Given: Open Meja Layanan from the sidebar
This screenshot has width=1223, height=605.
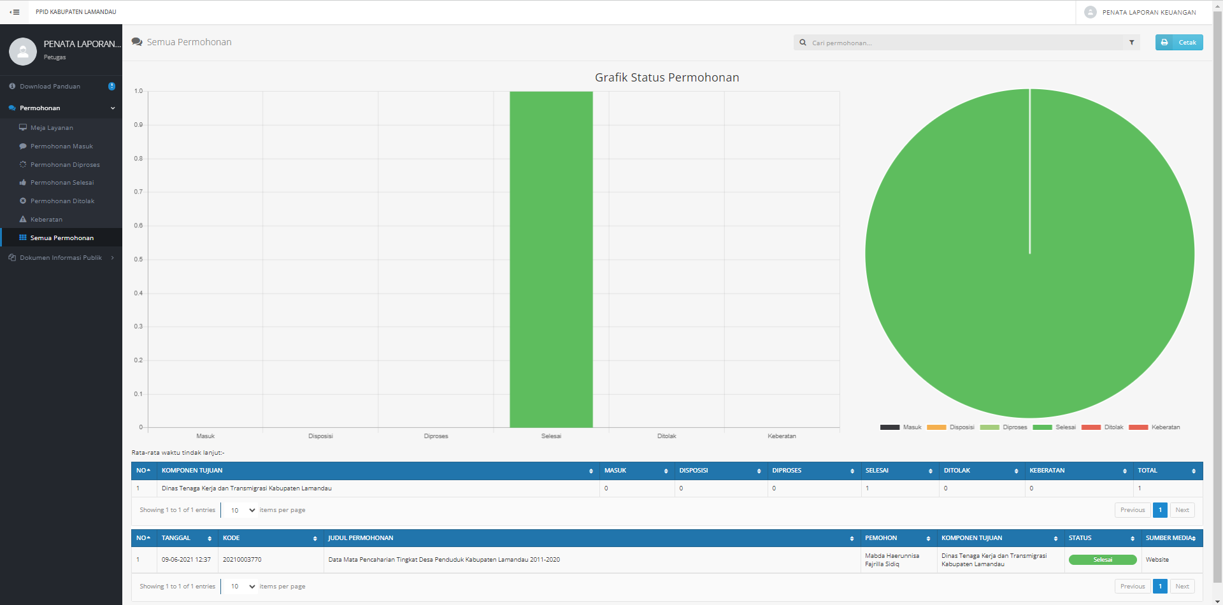Looking at the screenshot, I should coord(52,128).
